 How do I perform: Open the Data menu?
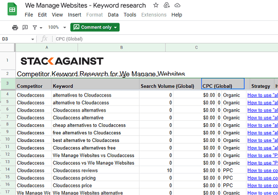pyautogui.click(x=113, y=15)
